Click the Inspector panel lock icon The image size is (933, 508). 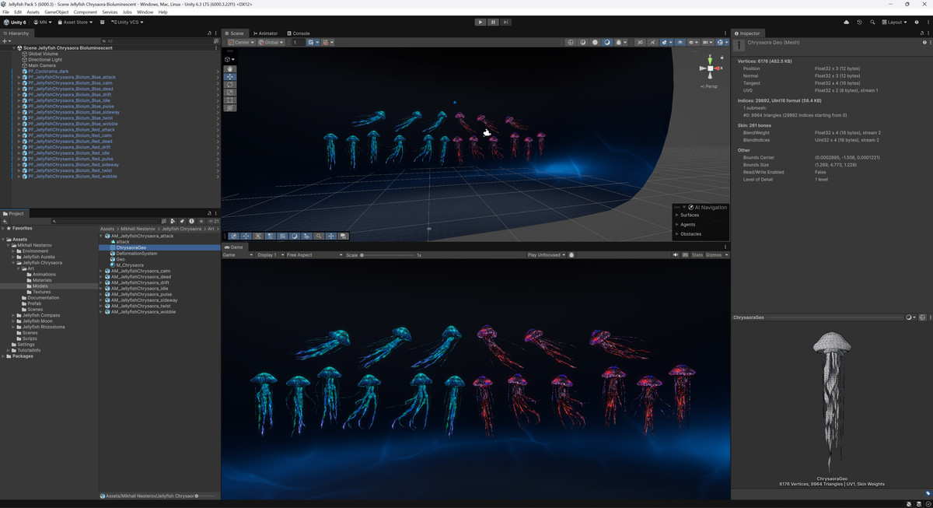click(x=921, y=33)
